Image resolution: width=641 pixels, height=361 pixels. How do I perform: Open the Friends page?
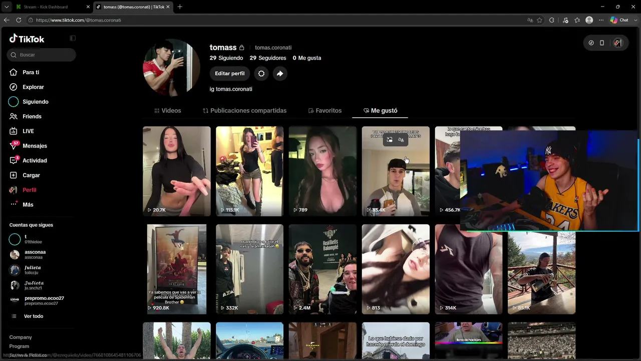(32, 116)
